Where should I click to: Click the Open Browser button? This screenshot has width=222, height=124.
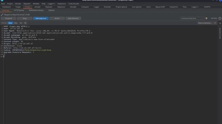[73, 18]
